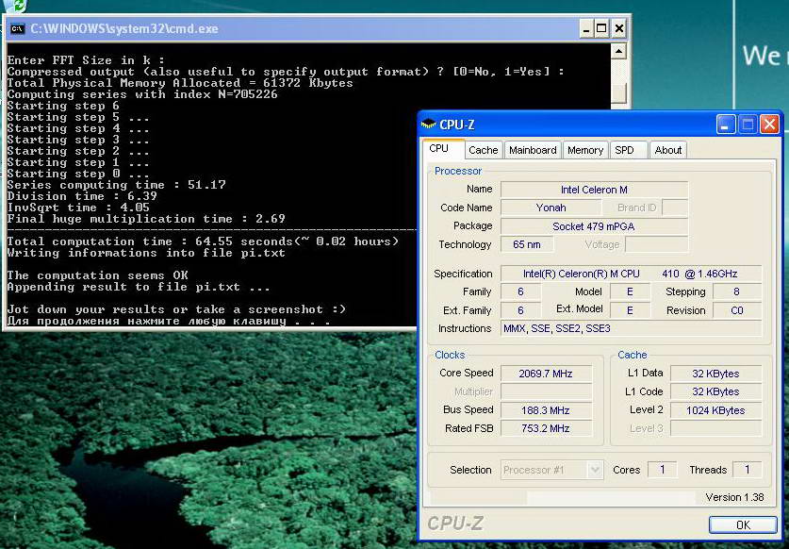Image resolution: width=789 pixels, height=549 pixels.
Task: Click the OK button in CPU-Z
Action: click(743, 524)
